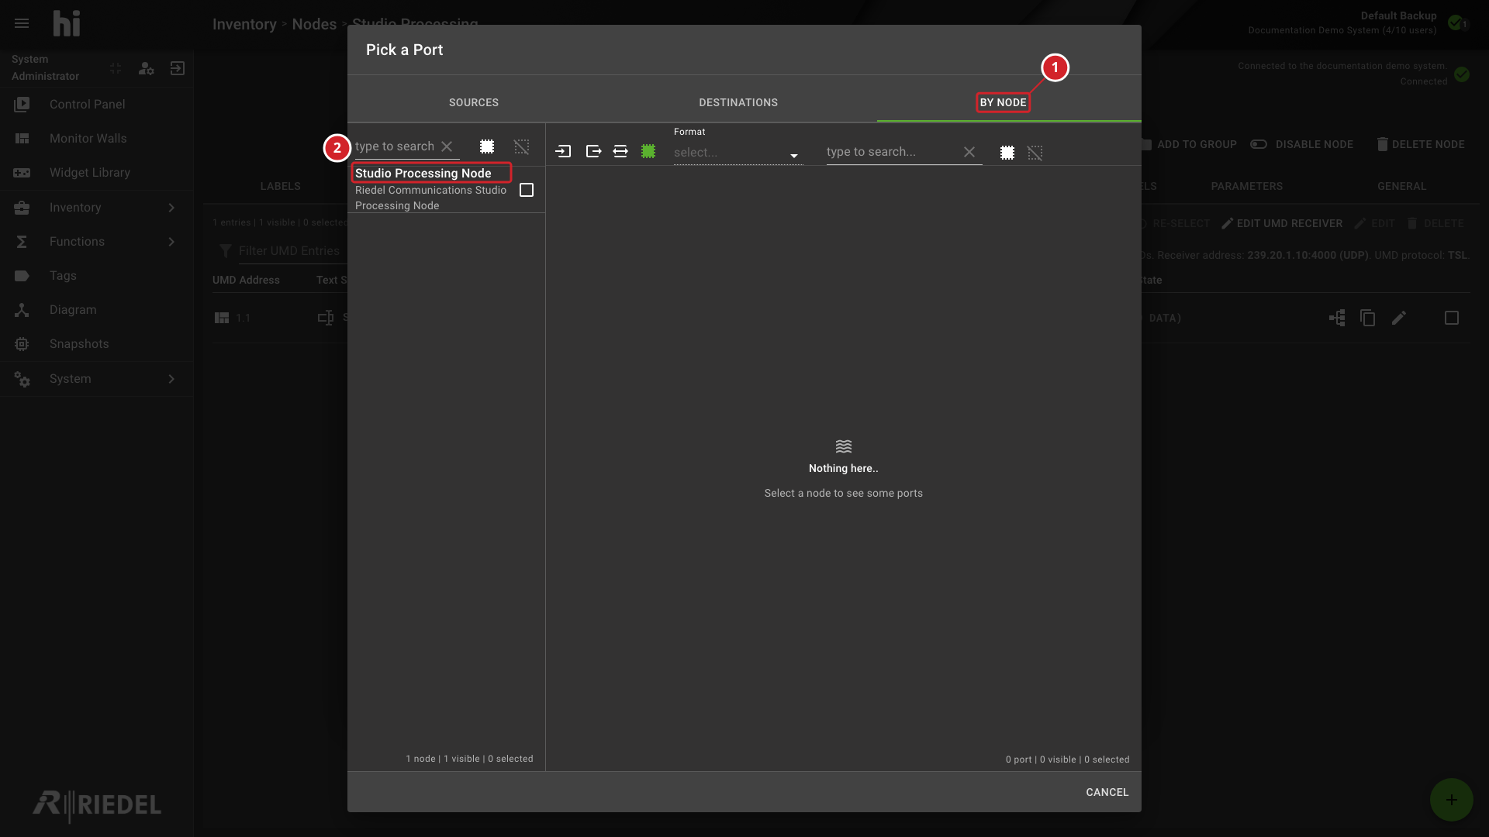This screenshot has height=837, width=1489.
Task: Switch to the Sources tab
Action: (474, 102)
